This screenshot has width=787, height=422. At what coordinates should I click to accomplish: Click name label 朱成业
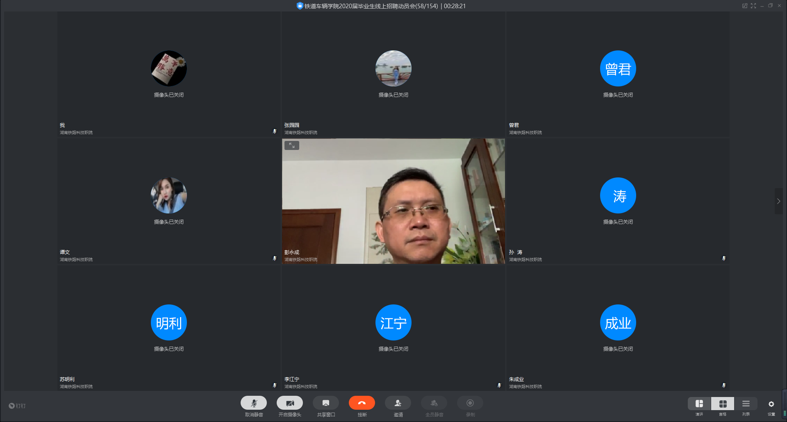tap(516, 379)
